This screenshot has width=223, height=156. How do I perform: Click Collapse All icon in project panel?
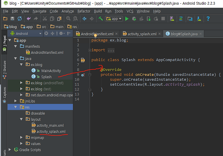(52, 33)
